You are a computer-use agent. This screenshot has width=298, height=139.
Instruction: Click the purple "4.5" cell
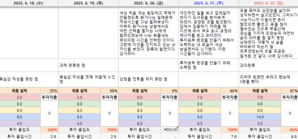pos(20,123)
